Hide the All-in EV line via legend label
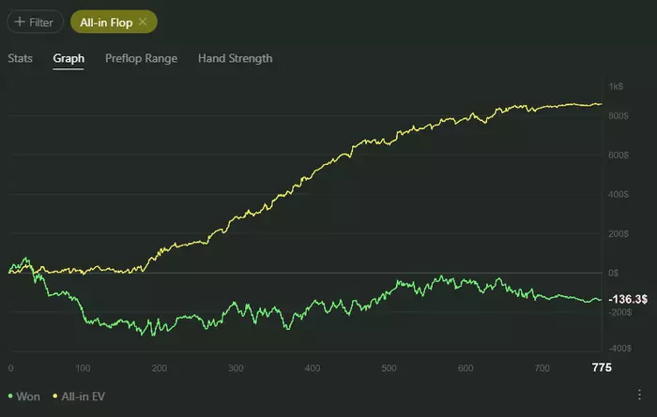 (x=84, y=396)
